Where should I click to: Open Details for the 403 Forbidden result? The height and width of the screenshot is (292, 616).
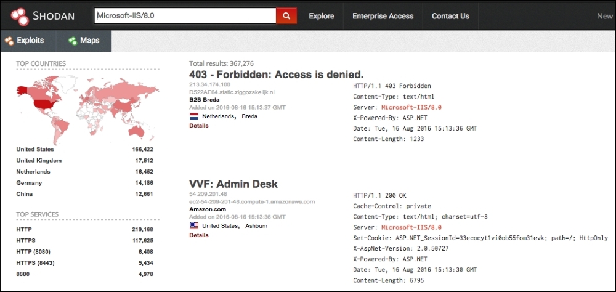coord(199,126)
